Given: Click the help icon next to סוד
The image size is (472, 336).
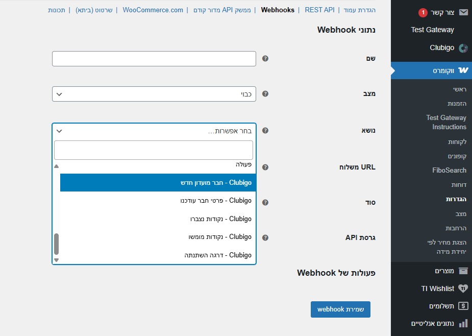Looking at the screenshot, I should (x=265, y=202).
